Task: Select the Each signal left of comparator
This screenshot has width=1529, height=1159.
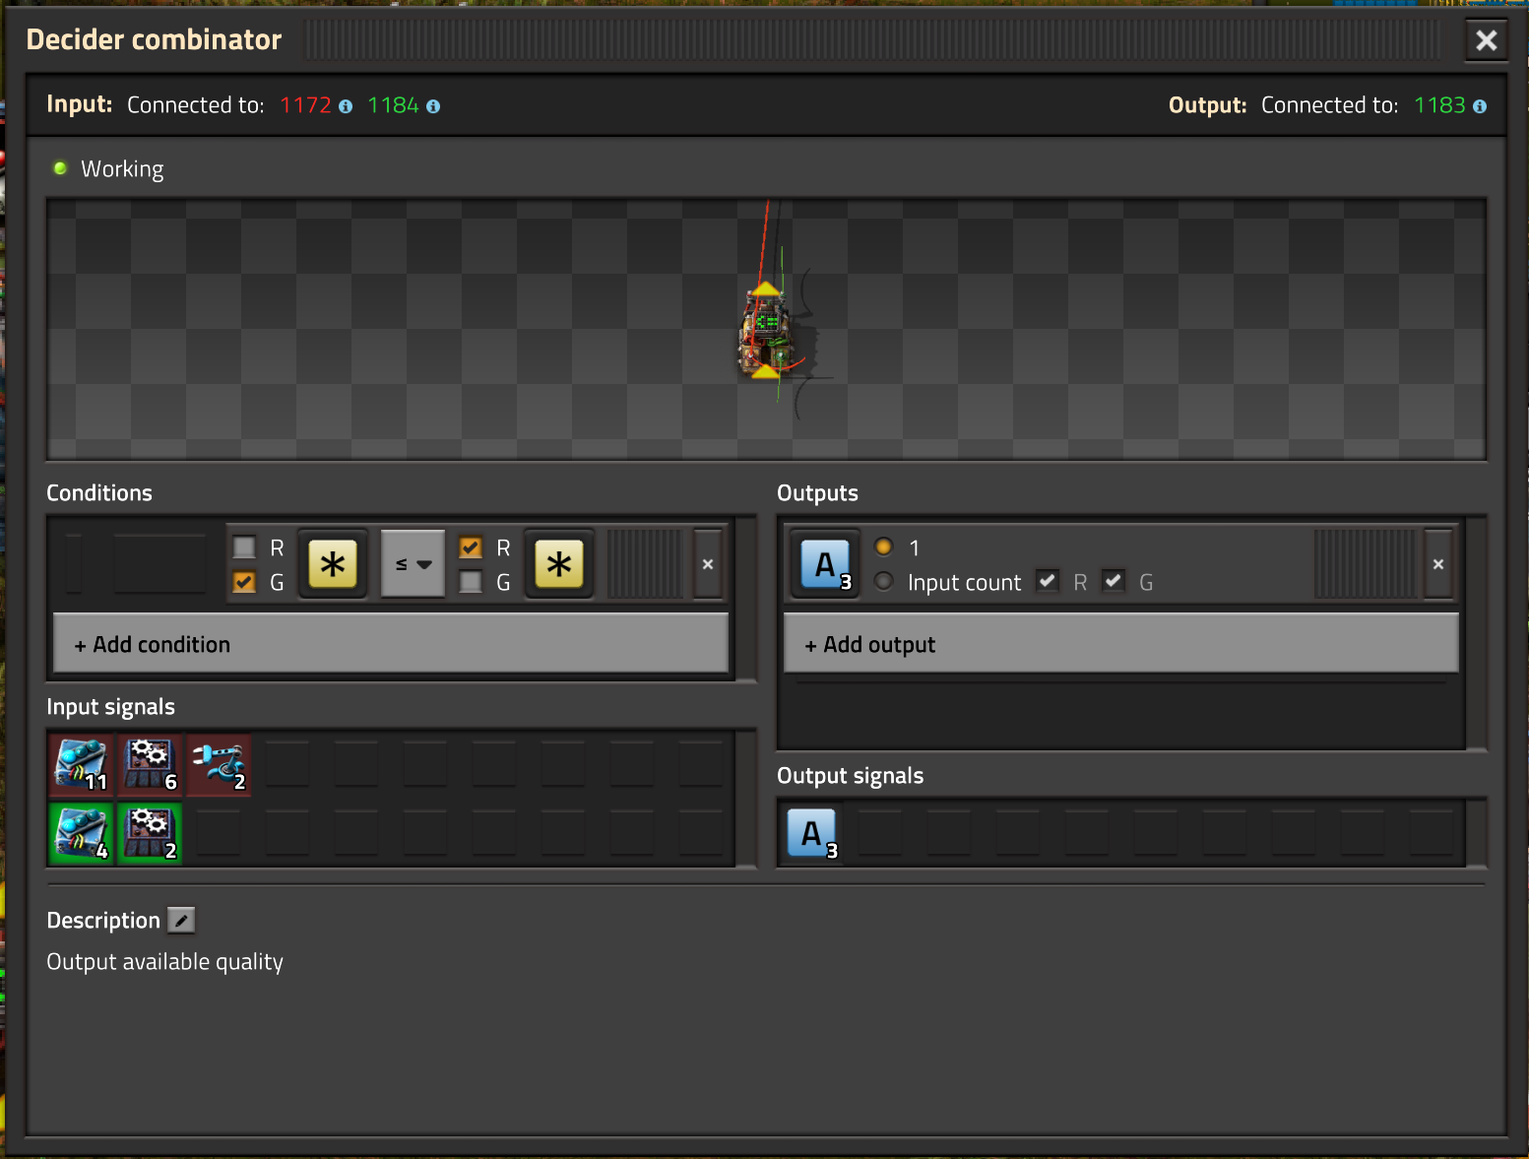Action: pyautogui.click(x=333, y=564)
